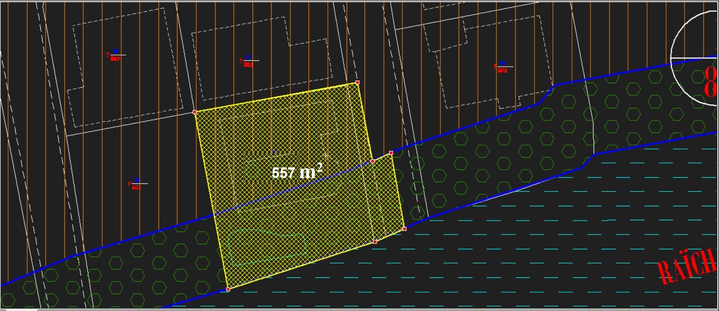Click the red grip at polygon's bottom-left corner
Screen dimensions: 719x311
click(228, 290)
